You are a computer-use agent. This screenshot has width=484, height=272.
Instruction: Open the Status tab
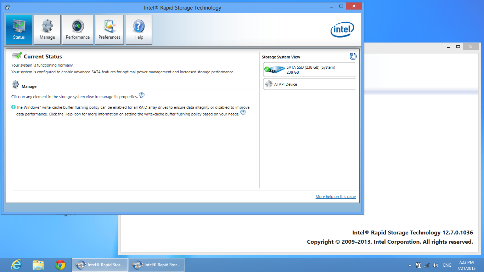click(x=19, y=30)
